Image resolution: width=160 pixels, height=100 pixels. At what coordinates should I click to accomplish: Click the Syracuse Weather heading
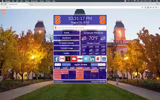[x=93, y=33]
